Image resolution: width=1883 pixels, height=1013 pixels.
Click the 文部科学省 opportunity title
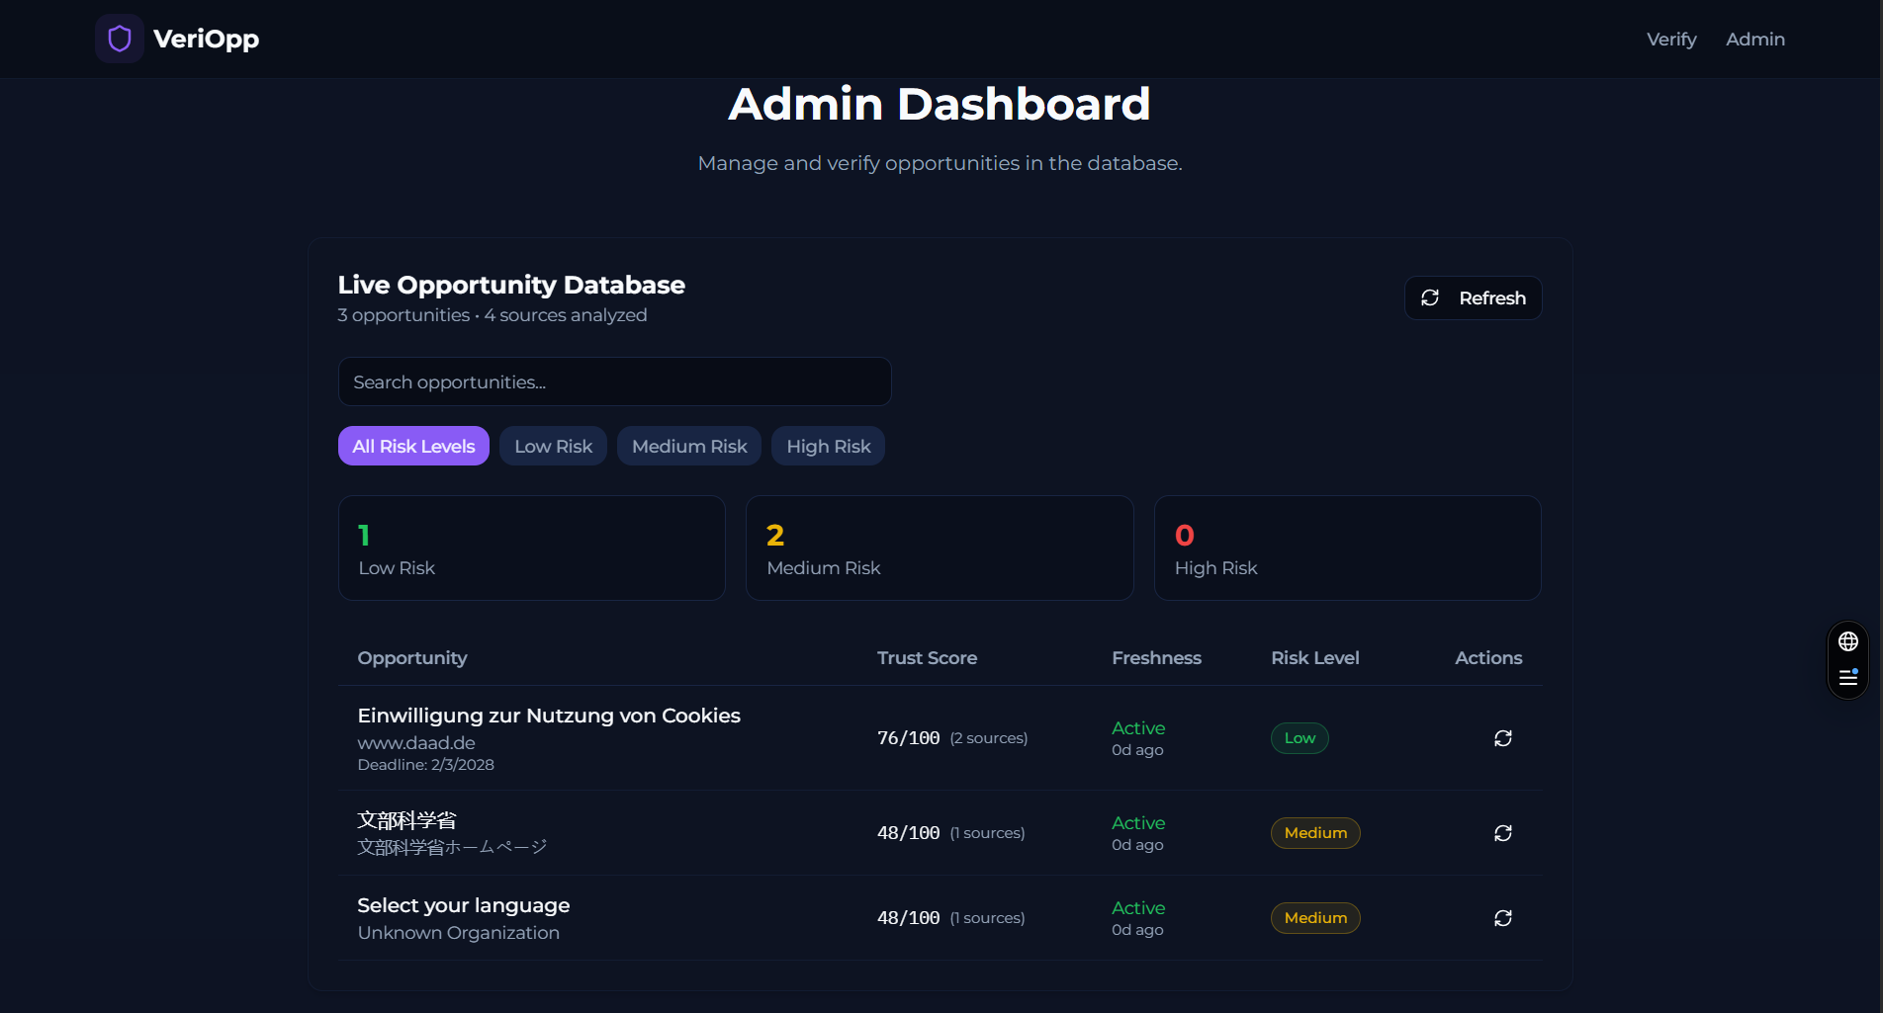(406, 820)
